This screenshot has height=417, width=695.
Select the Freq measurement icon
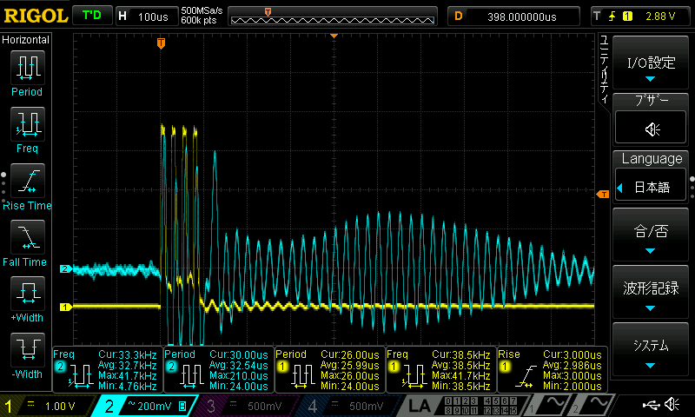tap(27, 124)
